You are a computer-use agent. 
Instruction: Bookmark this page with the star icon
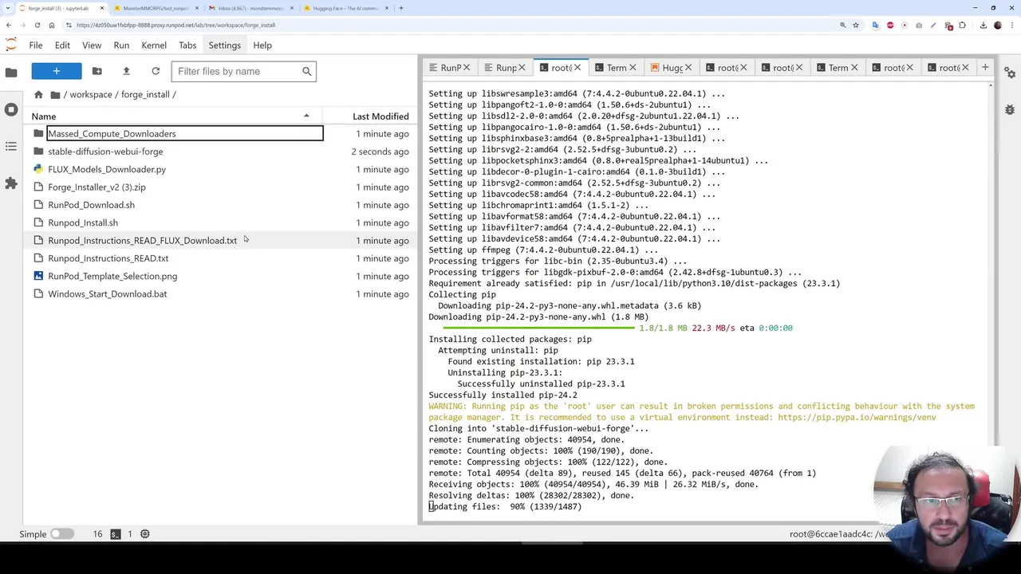point(856,25)
